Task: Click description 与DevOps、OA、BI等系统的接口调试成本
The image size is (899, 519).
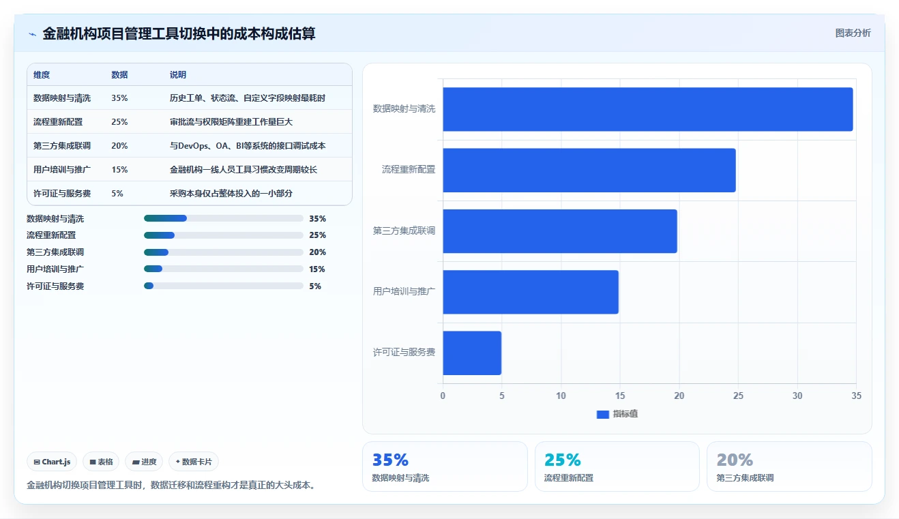Action: 248,146
